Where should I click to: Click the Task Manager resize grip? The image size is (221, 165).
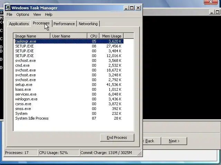(x=140, y=154)
